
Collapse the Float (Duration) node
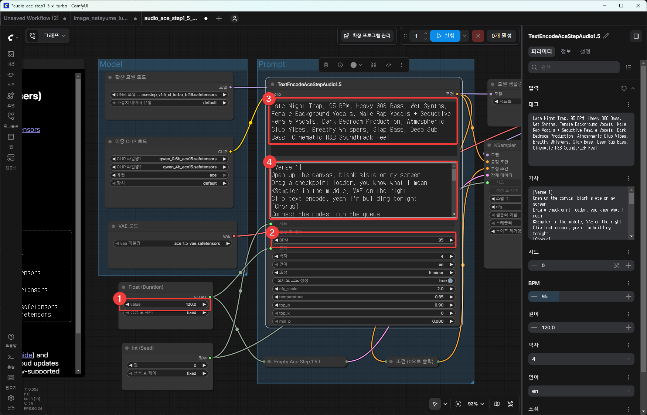[124, 287]
